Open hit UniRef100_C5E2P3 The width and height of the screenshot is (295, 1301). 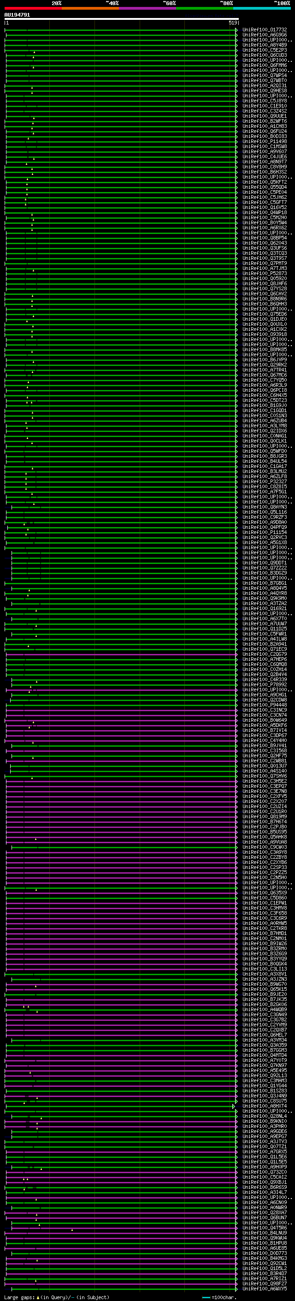coord(264,50)
